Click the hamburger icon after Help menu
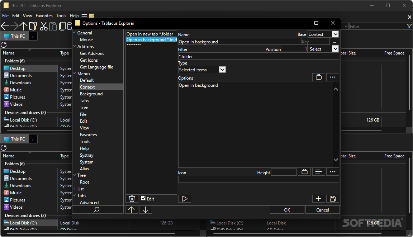Viewport: 413px width, 237px height. click(84, 16)
